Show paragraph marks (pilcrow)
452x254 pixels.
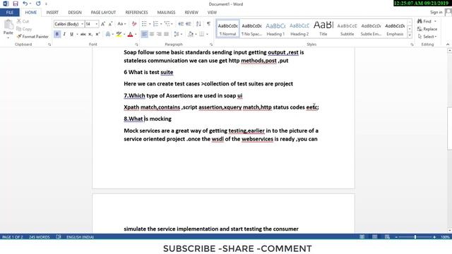coord(208,24)
